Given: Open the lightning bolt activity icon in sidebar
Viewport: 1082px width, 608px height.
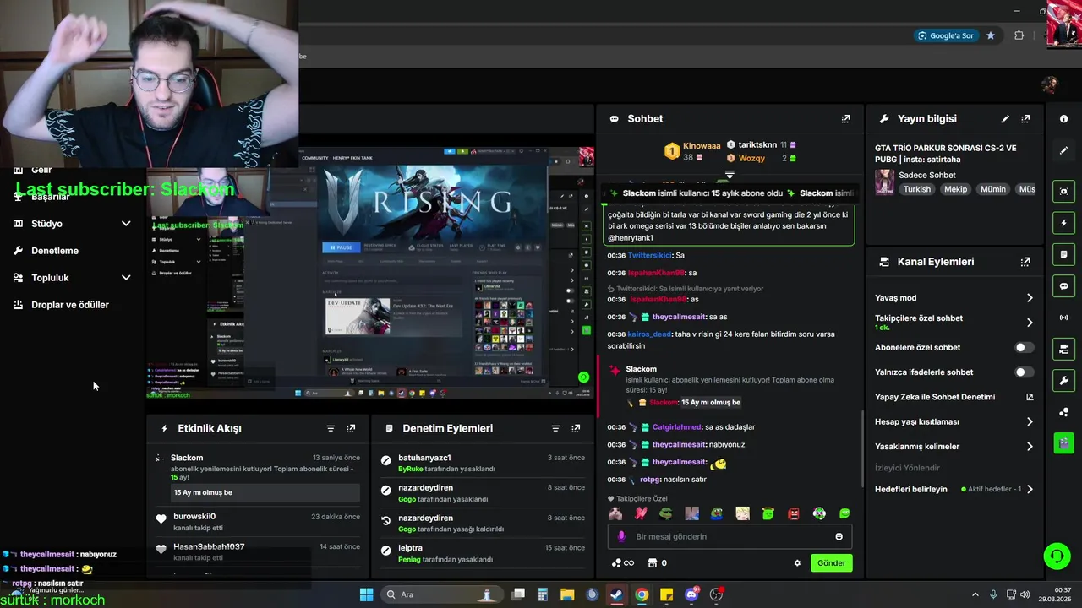Looking at the screenshot, I should 1063,223.
